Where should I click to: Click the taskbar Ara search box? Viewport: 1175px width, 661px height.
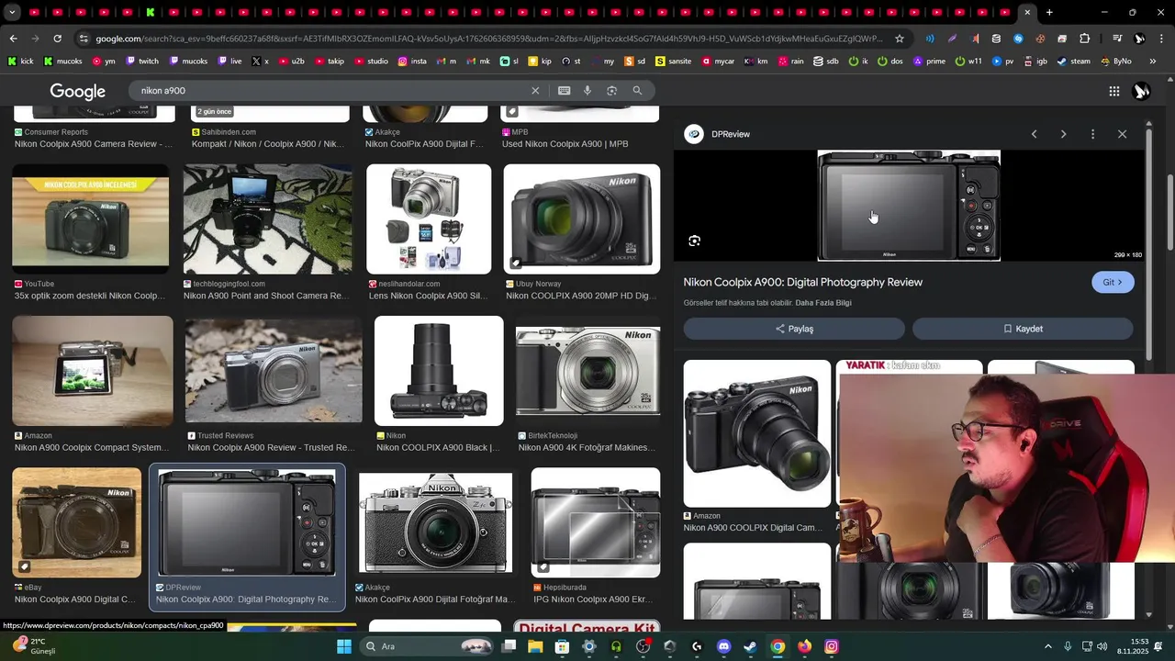[428, 646]
